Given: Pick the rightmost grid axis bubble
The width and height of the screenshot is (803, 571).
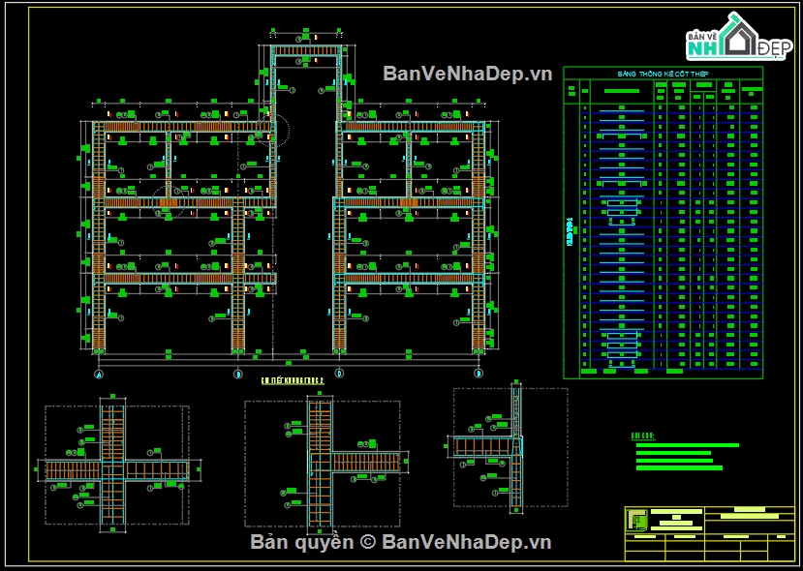Looking at the screenshot, I should point(479,374).
